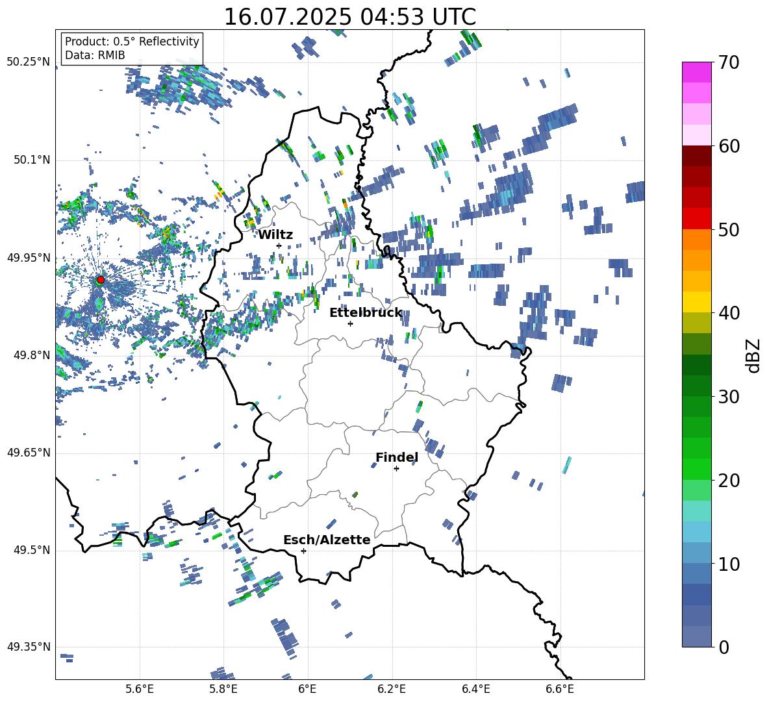
Task: Click the magenta top colorbar swatch
Action: [696, 73]
